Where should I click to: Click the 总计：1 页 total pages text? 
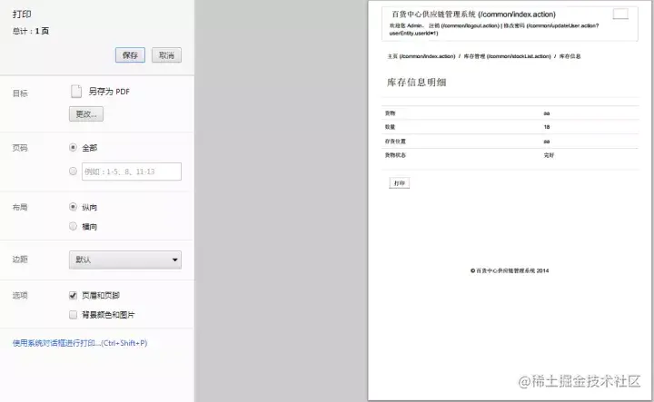tap(31, 31)
